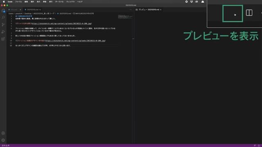Click the Apple menu icon
Screen dimensions: 262x147
coord(4,2)
